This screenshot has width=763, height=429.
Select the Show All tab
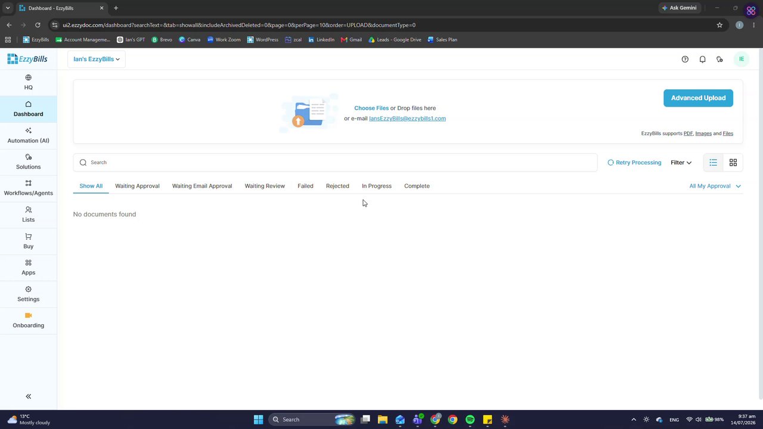(x=91, y=186)
